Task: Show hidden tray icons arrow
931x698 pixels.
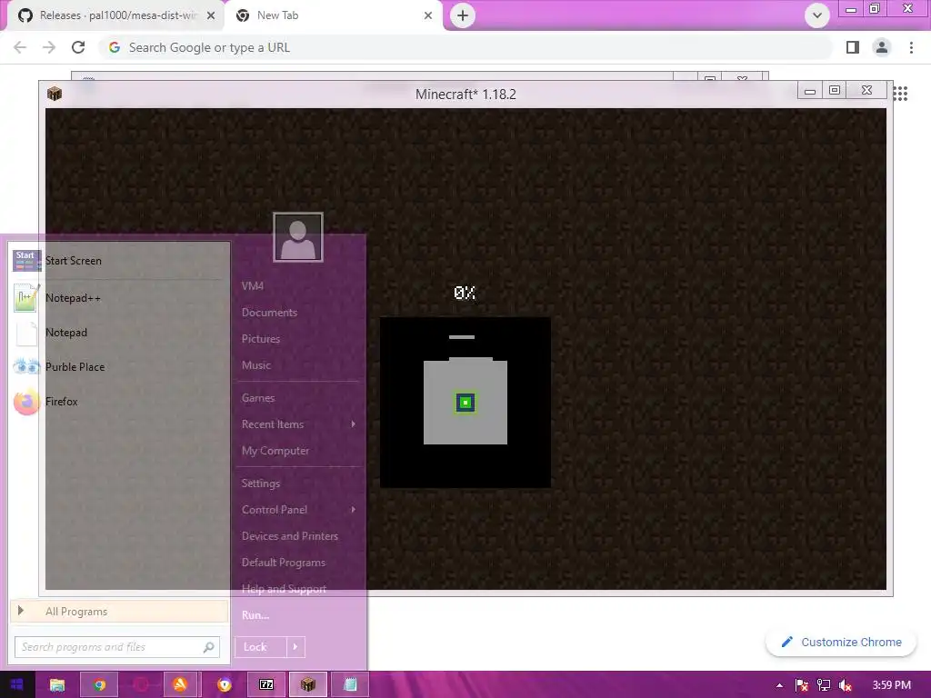Action: [x=779, y=685]
